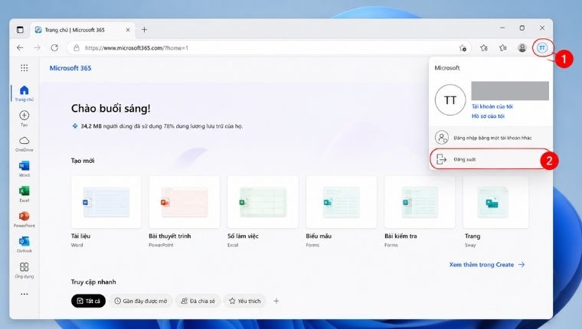Open the Ứng dụng apps icon
The image size is (582, 329).
point(25,270)
